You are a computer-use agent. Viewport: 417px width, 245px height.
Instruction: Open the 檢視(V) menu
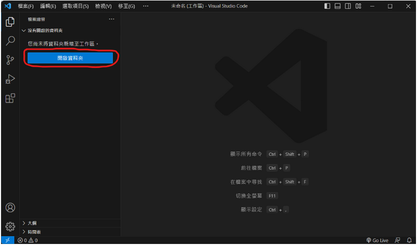[103, 6]
